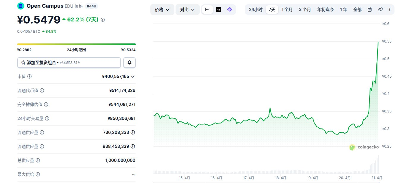Click the price alert bell icon
404x183 pixels.
point(130,63)
